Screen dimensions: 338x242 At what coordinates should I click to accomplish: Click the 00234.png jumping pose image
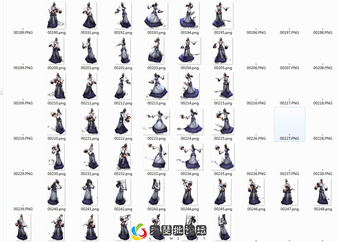(189, 156)
